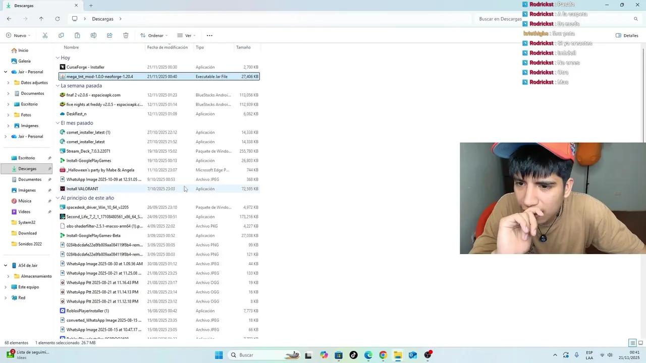Go up one folder level arrow
The height and width of the screenshot is (363, 646).
[41, 19]
